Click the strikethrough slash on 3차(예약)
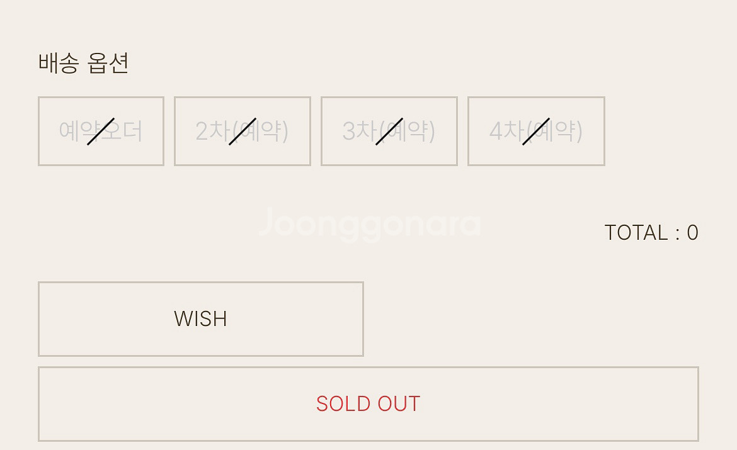 click(x=389, y=131)
